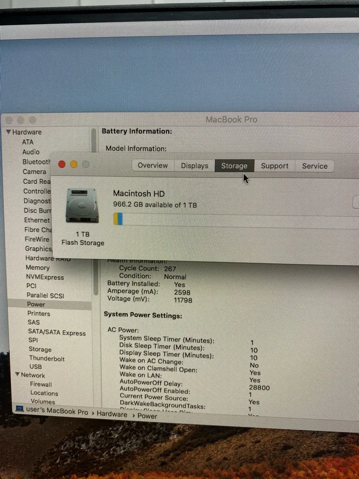Click the Cycle Count value 267
359x479 pixels.
(x=170, y=269)
